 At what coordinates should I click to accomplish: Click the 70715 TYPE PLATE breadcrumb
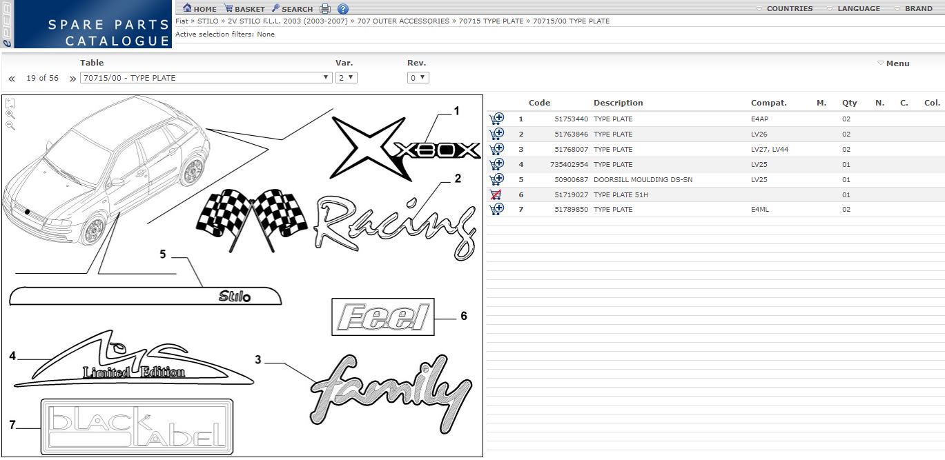pyautogui.click(x=491, y=21)
